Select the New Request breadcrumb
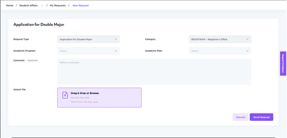Viewport: 287px width, 138px height. tap(80, 5)
